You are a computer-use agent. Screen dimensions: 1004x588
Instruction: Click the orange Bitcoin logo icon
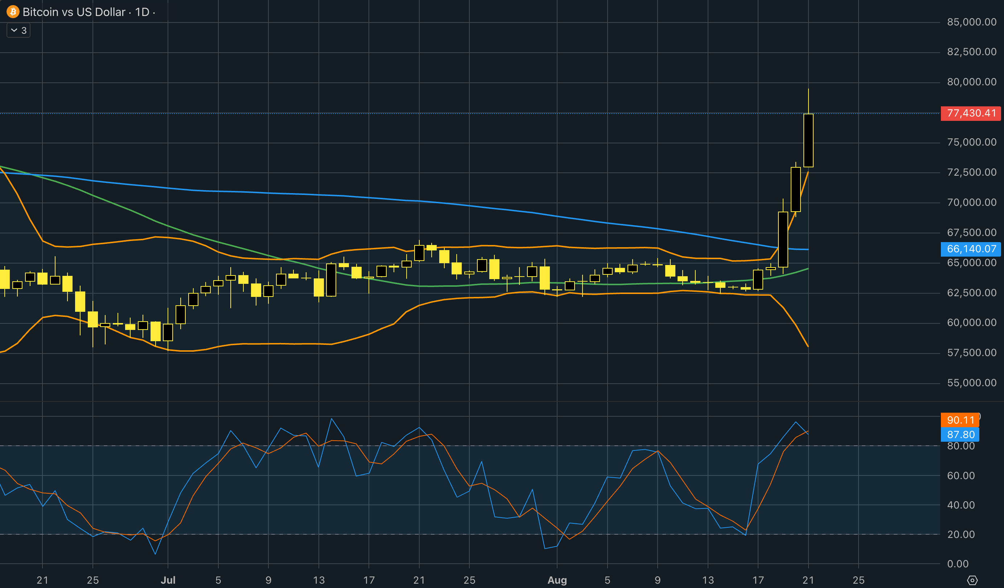coord(13,12)
